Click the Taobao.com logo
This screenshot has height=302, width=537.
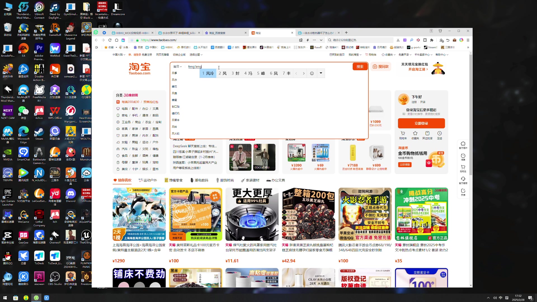pos(139,69)
